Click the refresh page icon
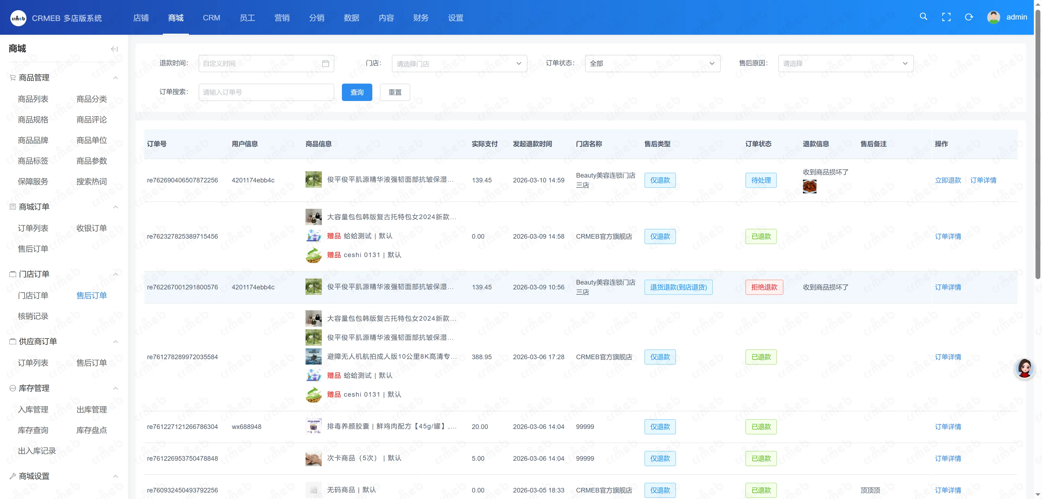The width and height of the screenshot is (1042, 499). [x=969, y=17]
